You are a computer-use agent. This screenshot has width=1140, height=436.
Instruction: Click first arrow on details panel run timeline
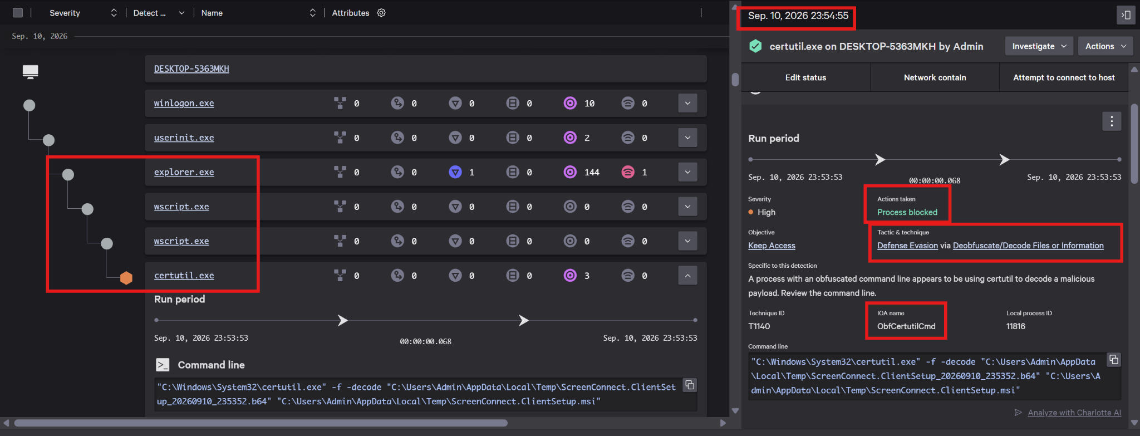[x=879, y=160]
